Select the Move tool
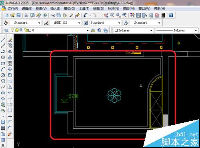 click(x=10, y=69)
